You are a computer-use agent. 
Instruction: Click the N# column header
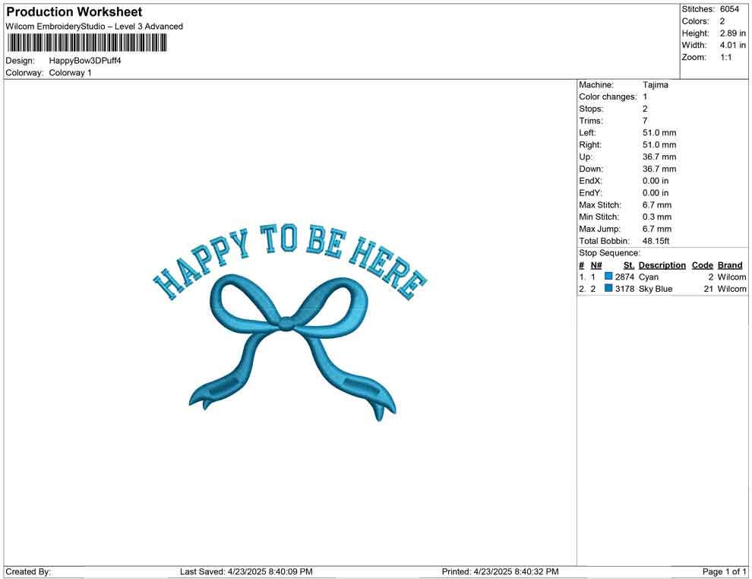click(x=596, y=265)
